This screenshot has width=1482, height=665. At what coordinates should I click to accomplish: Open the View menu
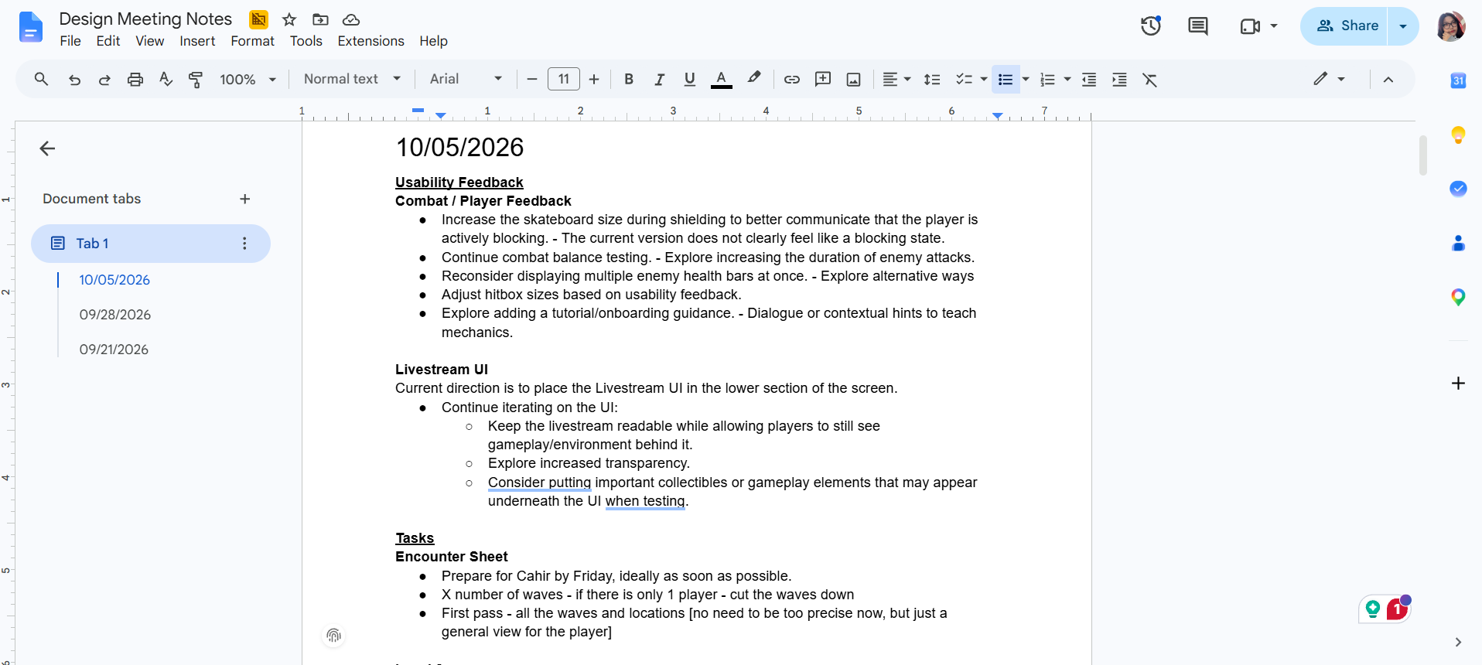click(x=150, y=41)
